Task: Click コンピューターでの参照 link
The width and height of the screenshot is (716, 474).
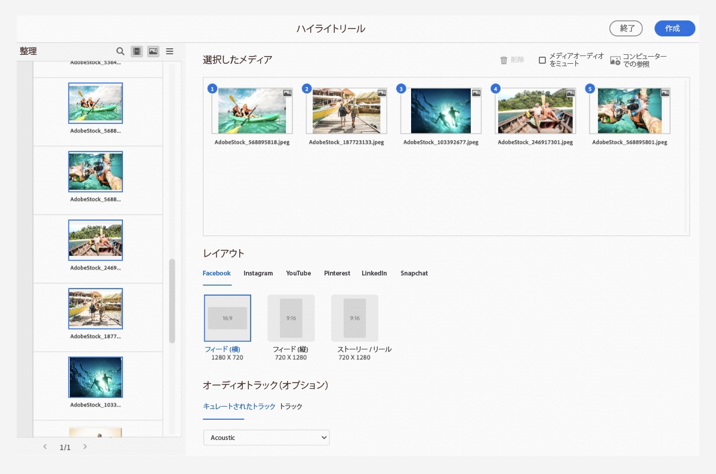Action: [x=644, y=60]
